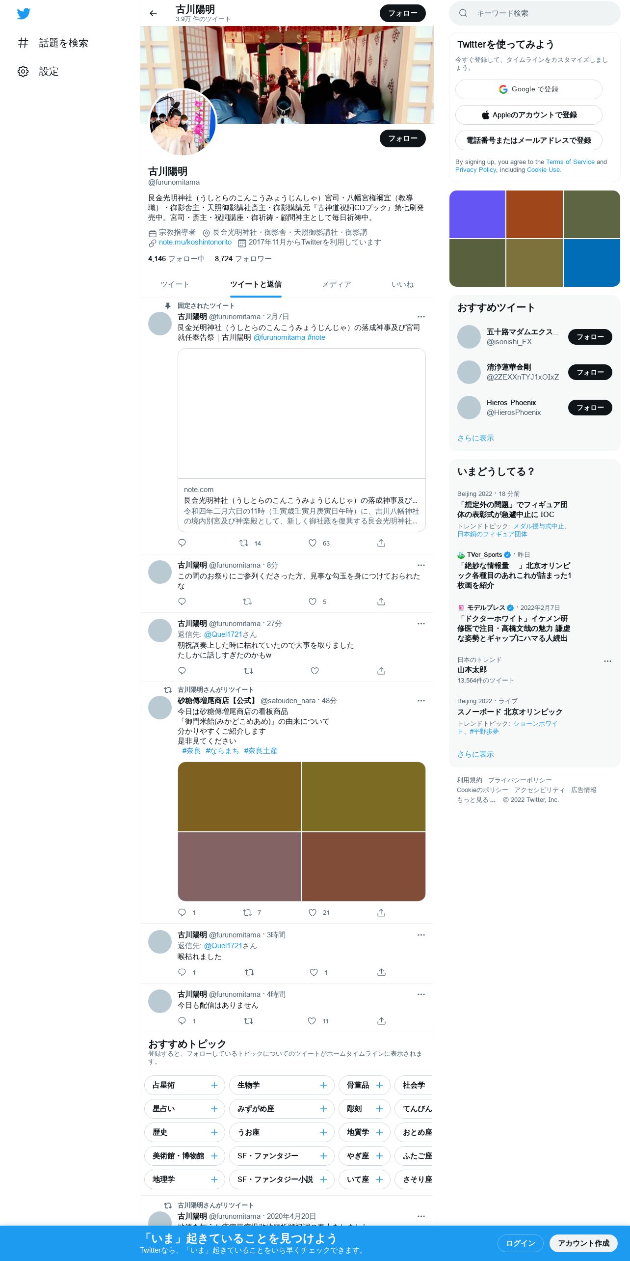Show more under おすすめツイート
The height and width of the screenshot is (1261, 630).
coord(475,438)
